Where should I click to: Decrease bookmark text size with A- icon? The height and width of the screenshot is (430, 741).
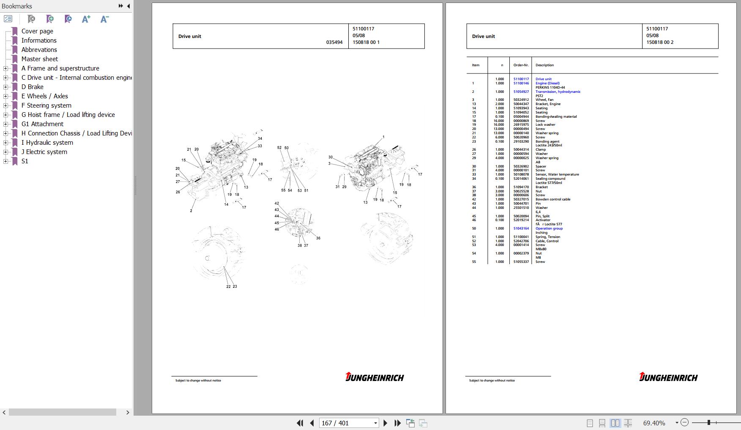coord(104,19)
